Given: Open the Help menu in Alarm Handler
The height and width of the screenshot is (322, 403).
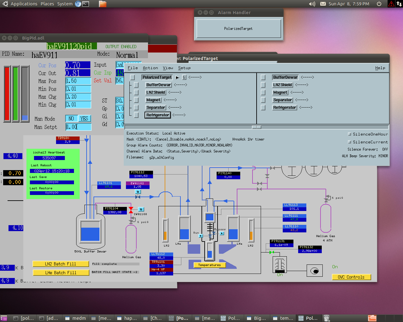Looking at the screenshot, I should tap(380, 68).
